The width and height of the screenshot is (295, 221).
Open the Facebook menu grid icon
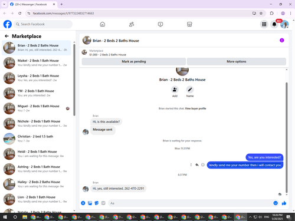[x=264, y=24]
